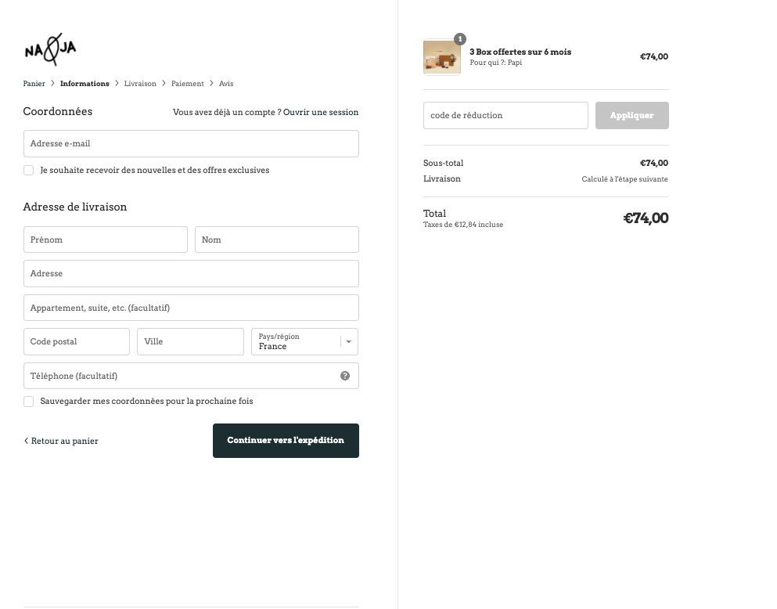Click the dropdown arrow in Pays/région selector
Image resolution: width=777 pixels, height=609 pixels.
[349, 342]
